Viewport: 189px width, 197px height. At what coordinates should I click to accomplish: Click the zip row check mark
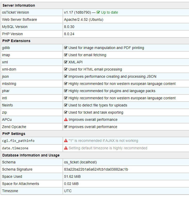tap(66, 112)
